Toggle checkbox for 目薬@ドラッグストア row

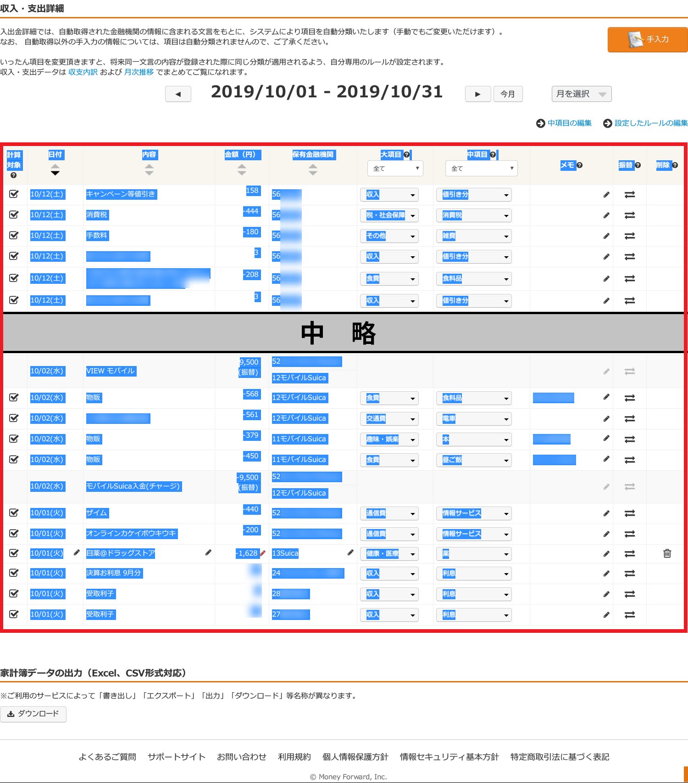click(14, 553)
